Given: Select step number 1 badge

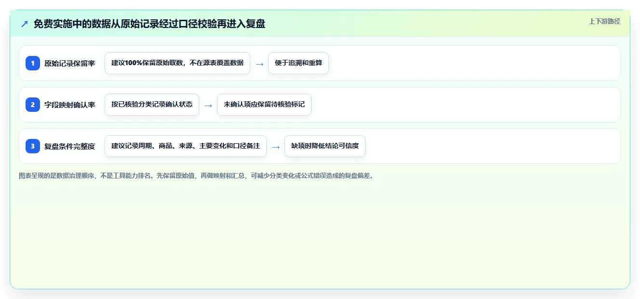Looking at the screenshot, I should pyautogui.click(x=33, y=63).
